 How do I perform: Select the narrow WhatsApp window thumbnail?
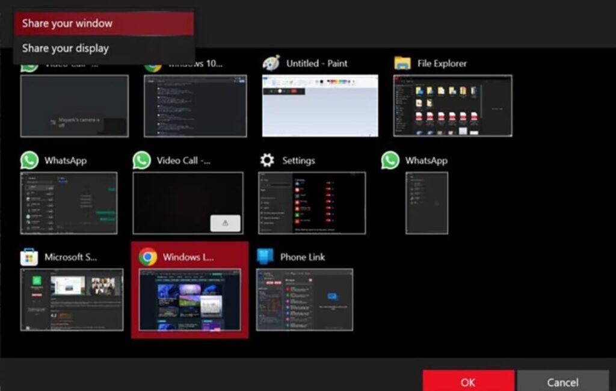click(x=427, y=203)
